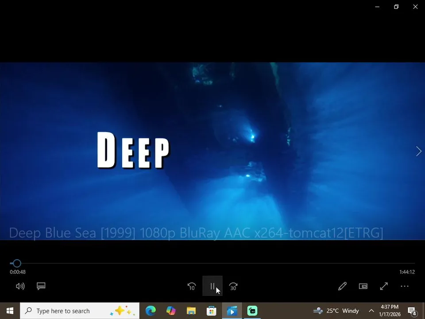Viewport: 425px width, 319px height.
Task: Select Movies & TV taskbar icon
Action: tap(232, 311)
